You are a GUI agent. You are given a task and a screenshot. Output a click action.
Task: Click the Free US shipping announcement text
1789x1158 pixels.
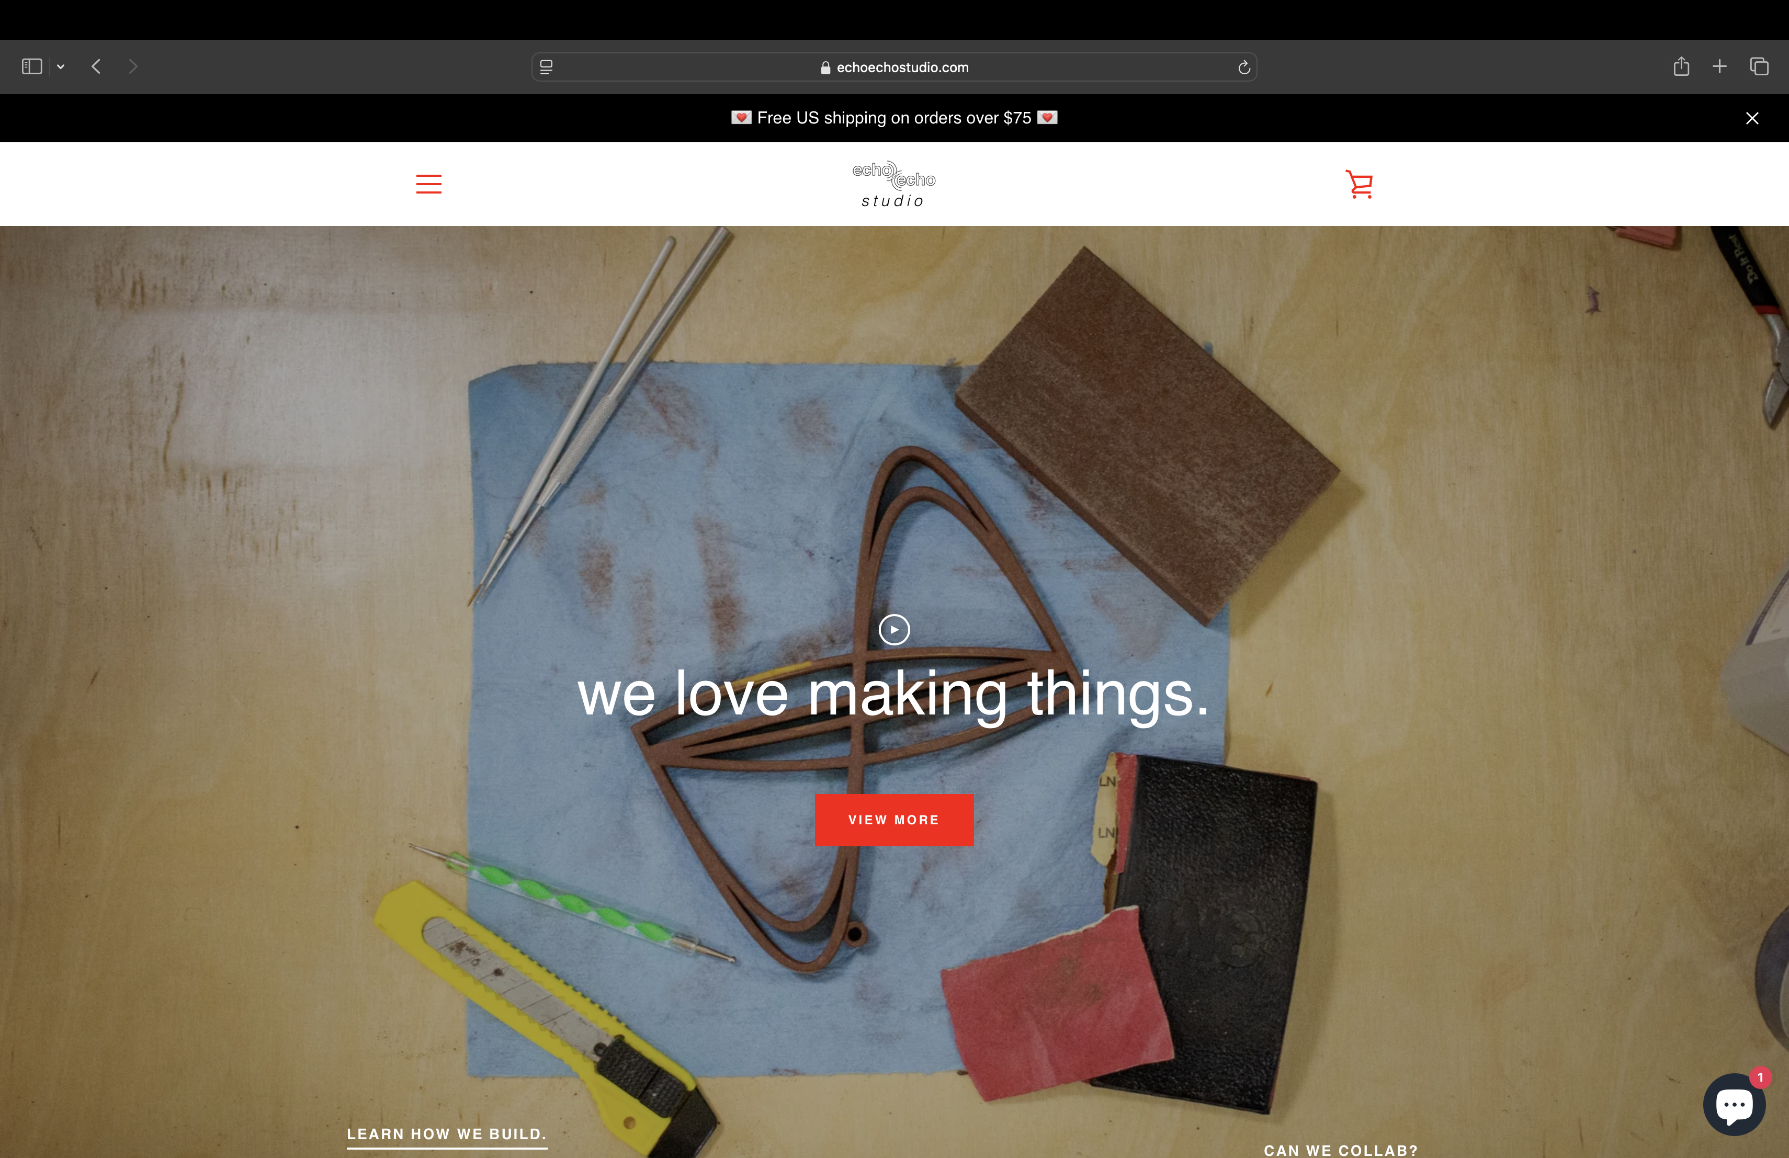click(894, 118)
